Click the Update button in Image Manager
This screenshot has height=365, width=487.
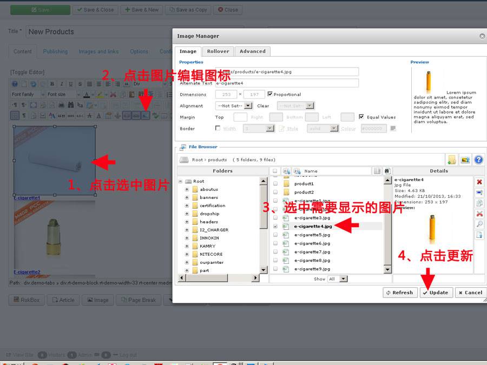(436, 293)
